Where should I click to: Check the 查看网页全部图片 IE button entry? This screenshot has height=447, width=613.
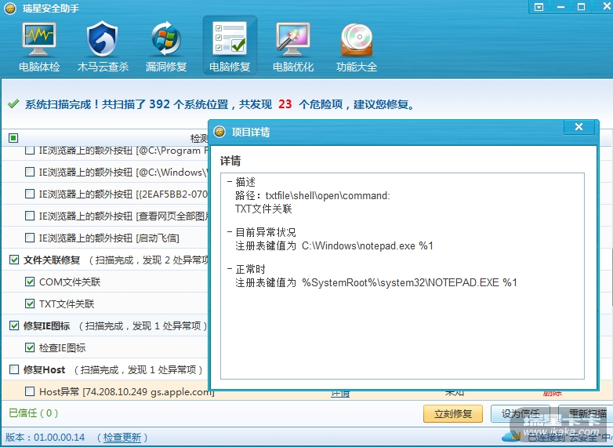pyautogui.click(x=30, y=216)
